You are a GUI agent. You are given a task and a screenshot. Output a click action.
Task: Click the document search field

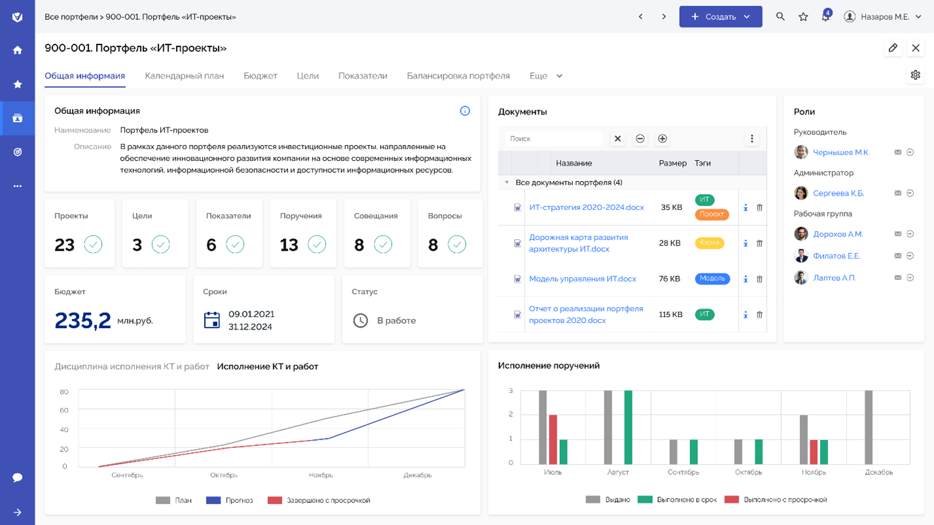pyautogui.click(x=553, y=139)
